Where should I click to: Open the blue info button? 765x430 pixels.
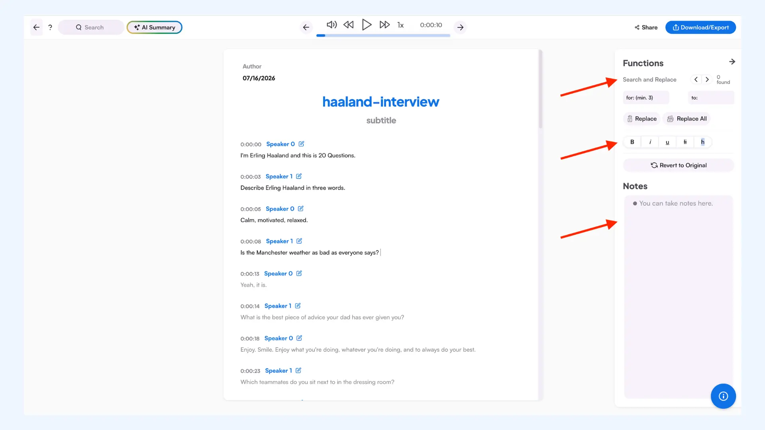(x=723, y=396)
